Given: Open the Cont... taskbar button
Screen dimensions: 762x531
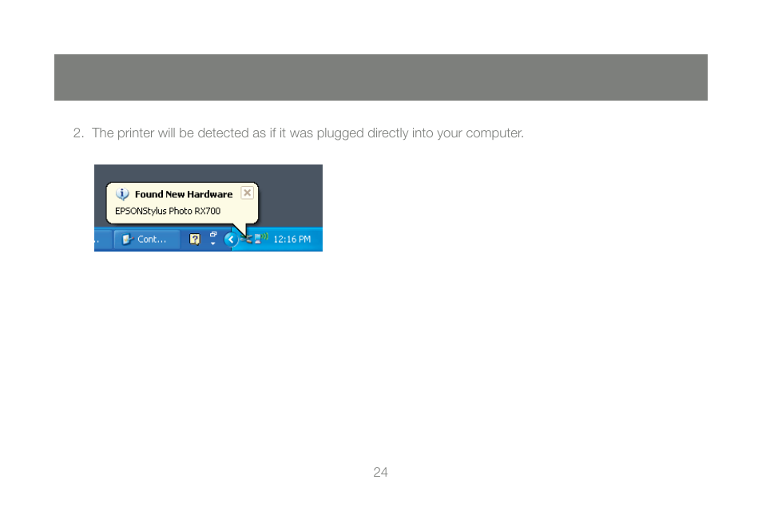Looking at the screenshot, I should pos(147,239).
